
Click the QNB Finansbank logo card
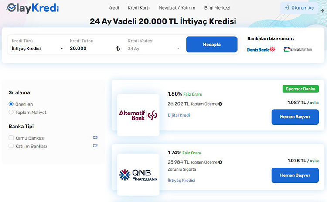138,175
